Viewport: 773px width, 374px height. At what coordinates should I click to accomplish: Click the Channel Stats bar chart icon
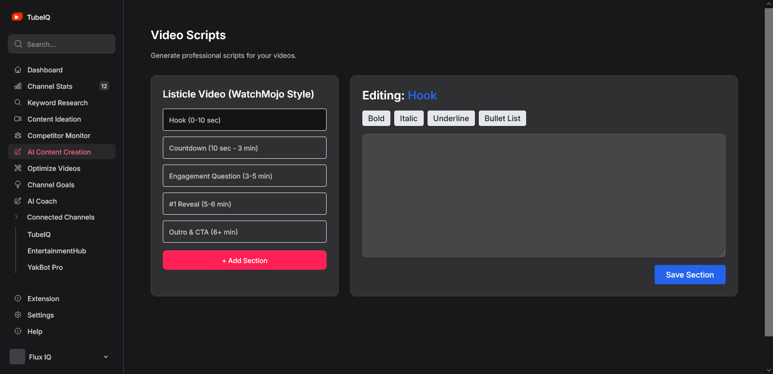[18, 86]
